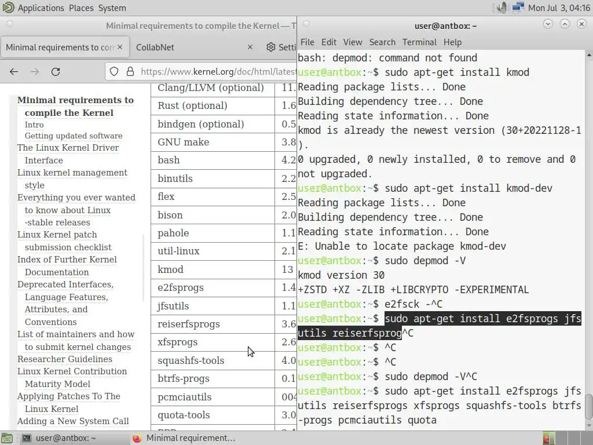
Task: Click the GNU make table cell
Action: [x=213, y=143]
